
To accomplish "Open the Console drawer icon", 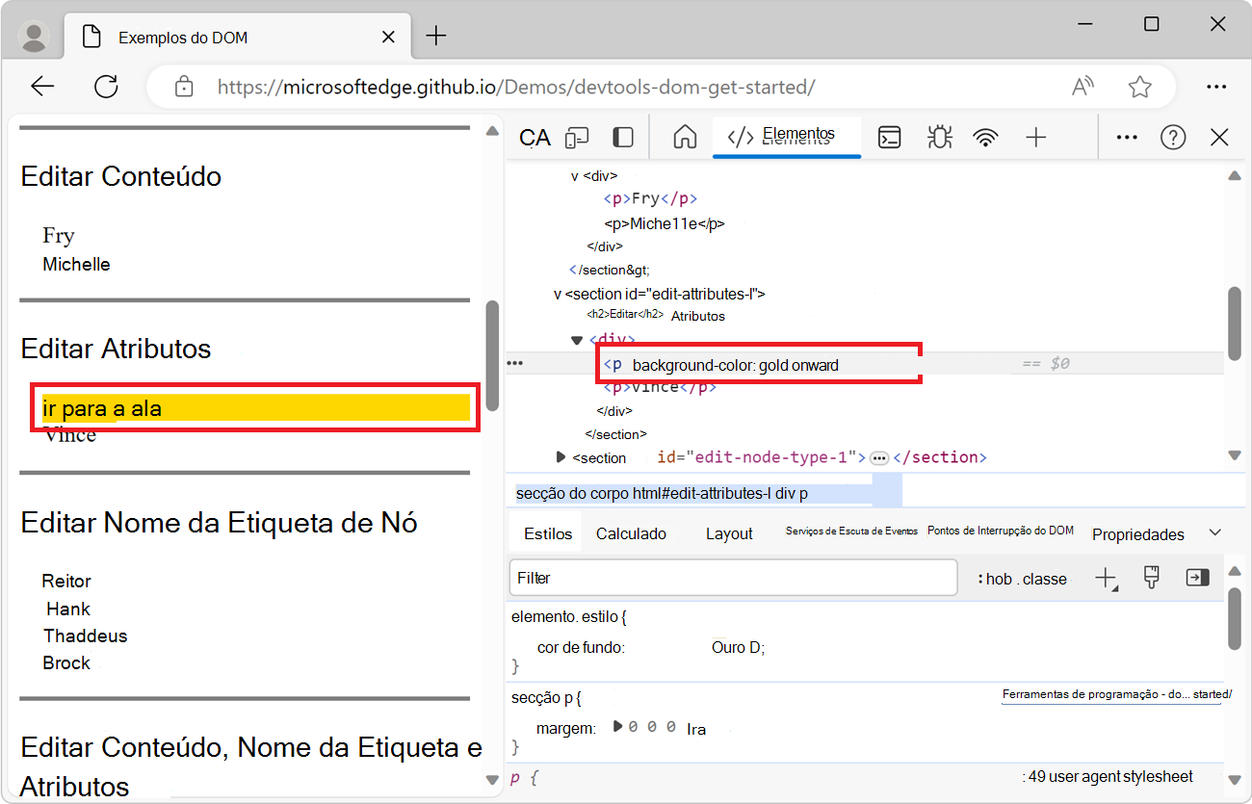I will pos(889,137).
